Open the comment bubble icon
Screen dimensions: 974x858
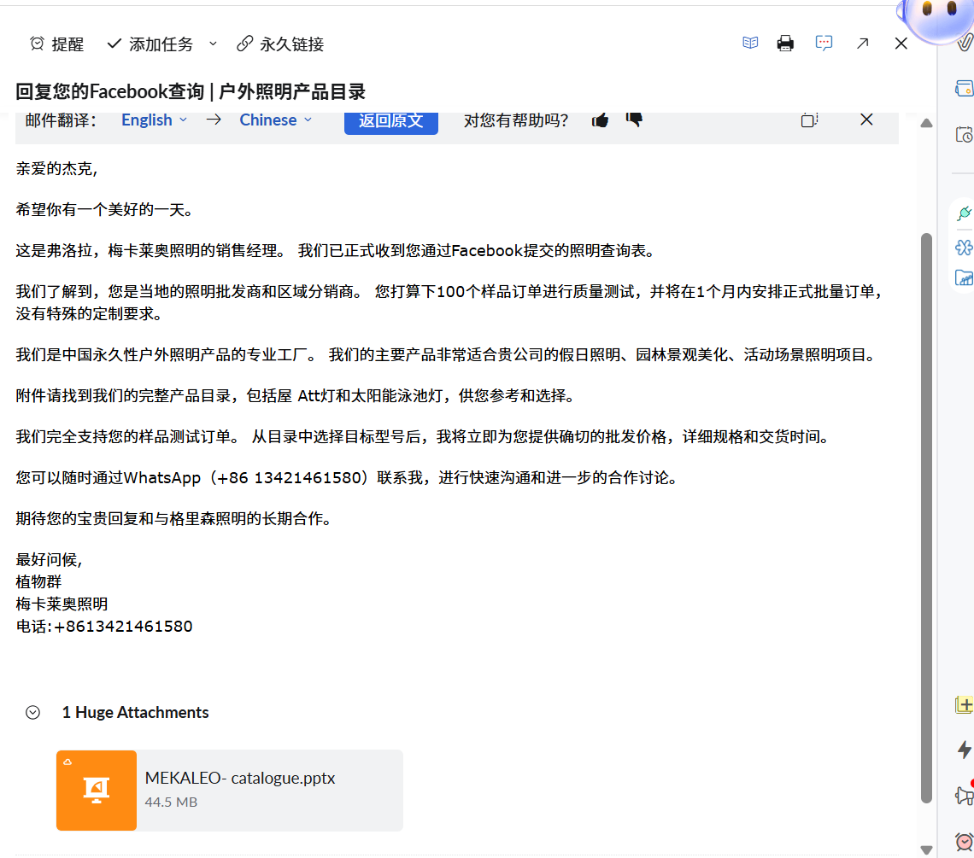point(824,43)
